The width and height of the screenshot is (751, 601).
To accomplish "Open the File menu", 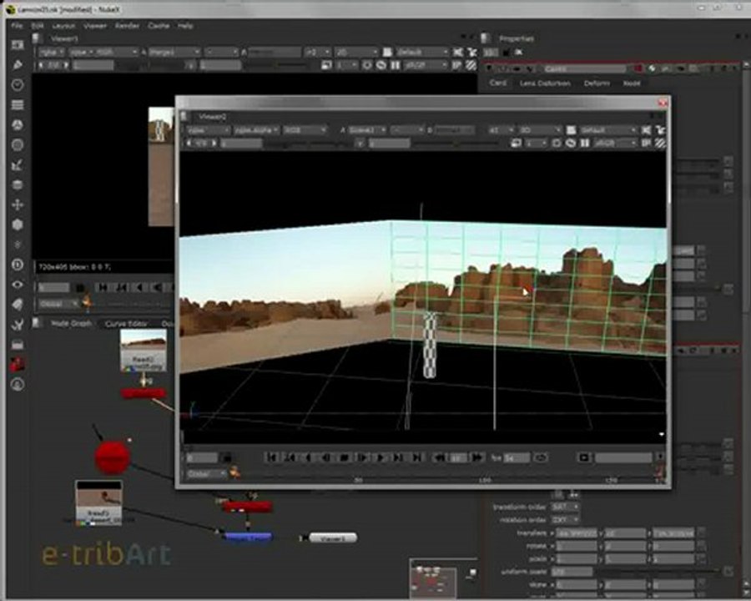I will coord(17,25).
